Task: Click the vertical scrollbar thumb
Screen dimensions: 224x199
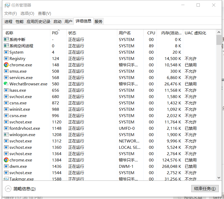Action: point(219,40)
